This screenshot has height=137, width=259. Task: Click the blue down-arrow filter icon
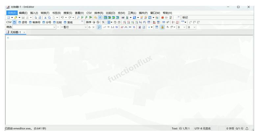point(149,27)
